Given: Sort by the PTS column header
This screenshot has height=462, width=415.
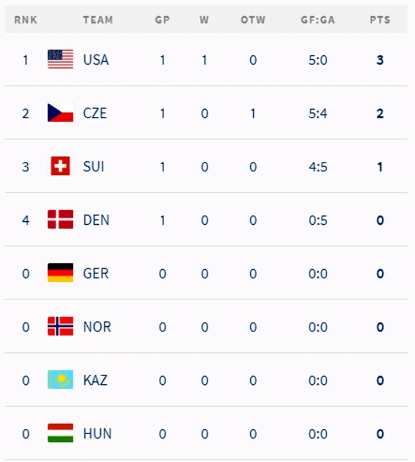Looking at the screenshot, I should [x=380, y=20].
